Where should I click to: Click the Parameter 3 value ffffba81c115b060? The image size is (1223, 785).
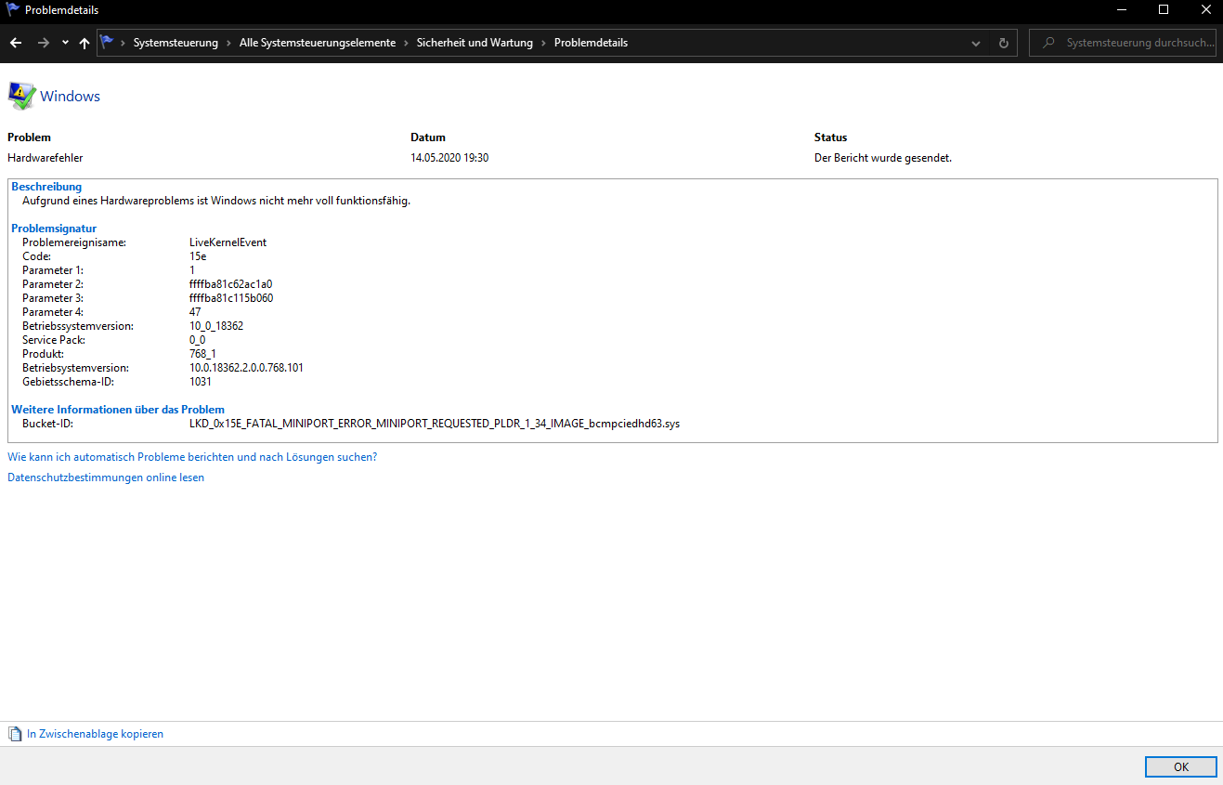pos(231,298)
